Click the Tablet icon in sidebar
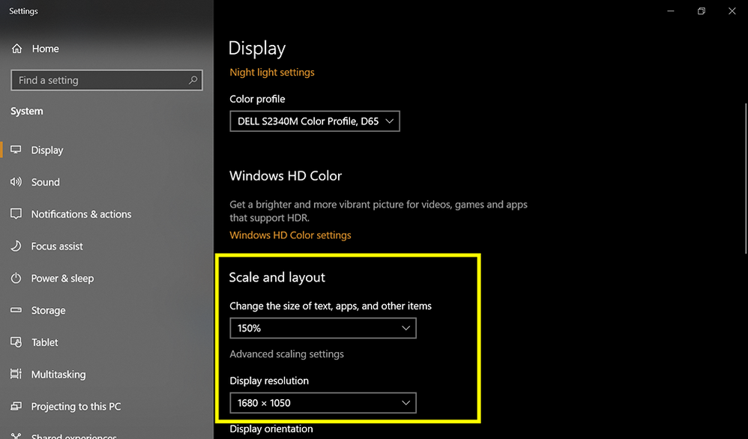Screen dimensions: 748x439 pyautogui.click(x=16, y=342)
